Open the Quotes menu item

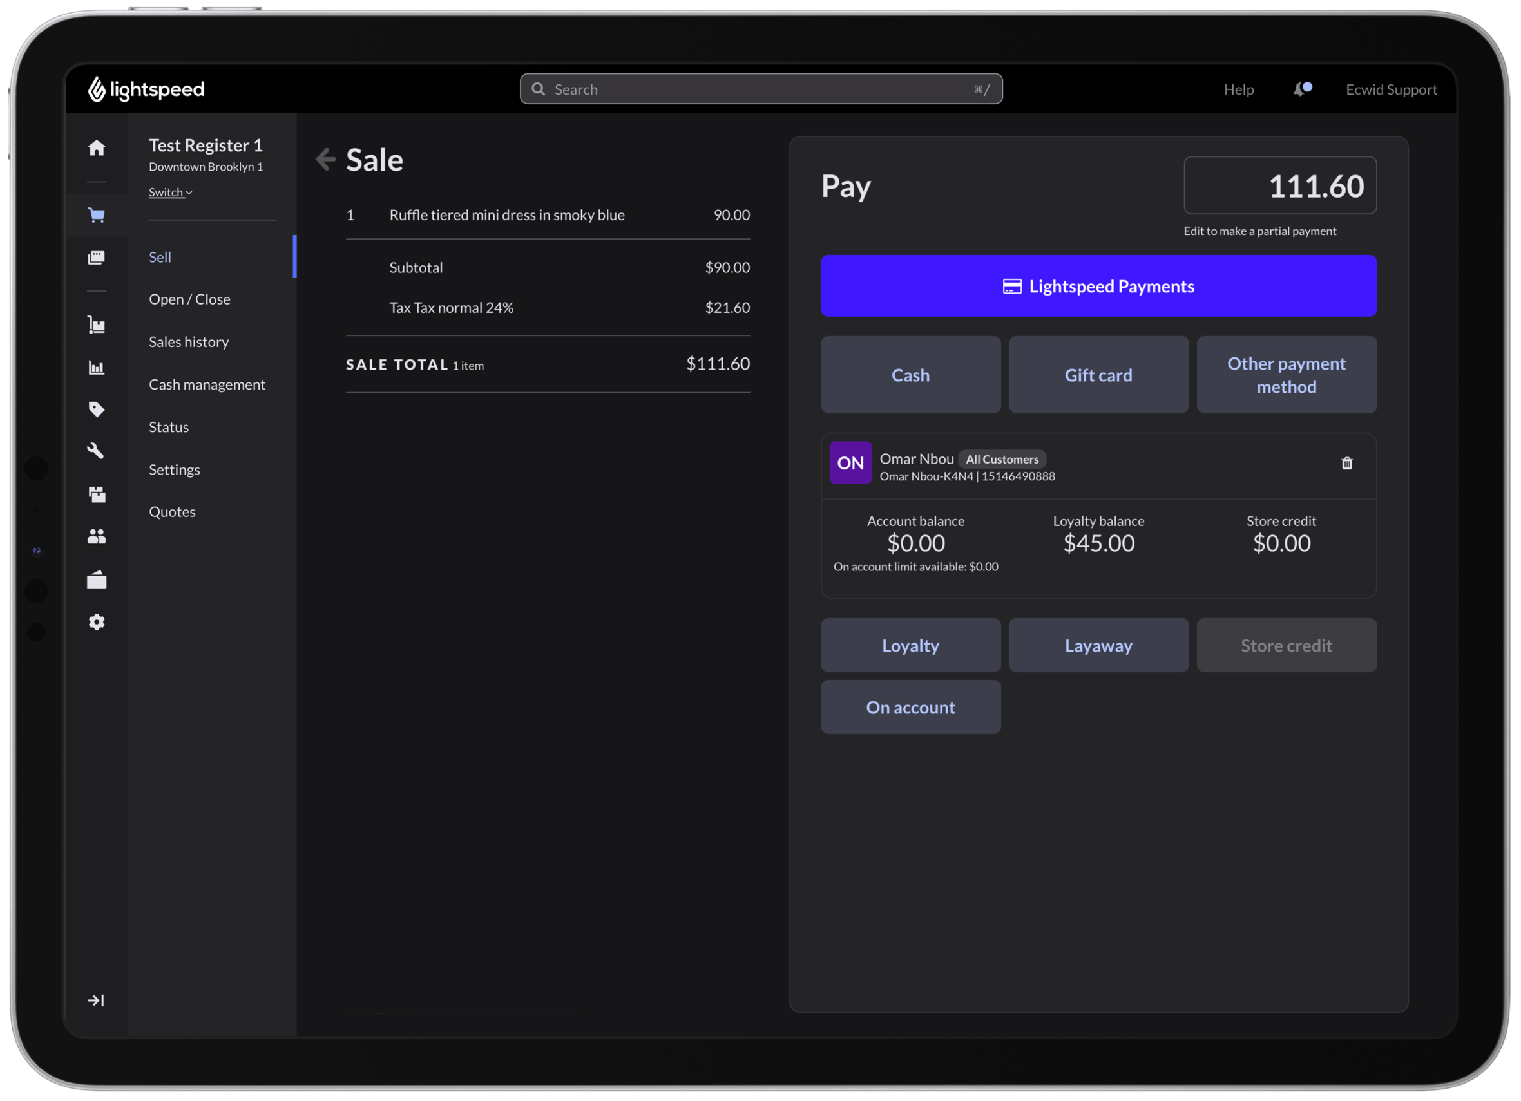pyautogui.click(x=173, y=512)
